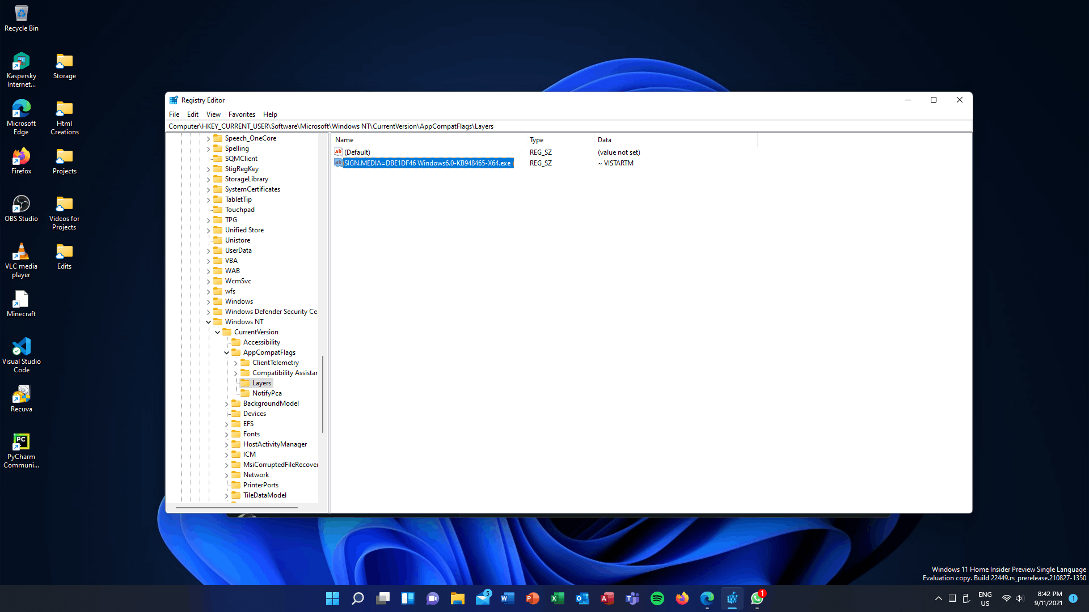Select the Touchpad registry key
1089x612 pixels.
(239, 210)
